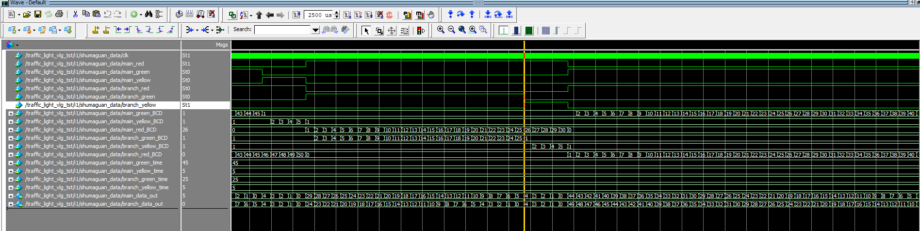This screenshot has width=920, height=231.
Task: Expand the main_data_out signal
Action: point(11,196)
